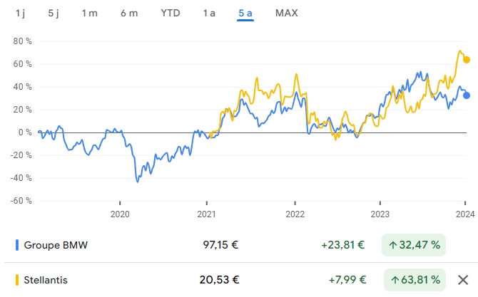The image size is (478, 297).
Task: Click the yellow Stellantis color marker
Action: pyautogui.click(x=16, y=280)
